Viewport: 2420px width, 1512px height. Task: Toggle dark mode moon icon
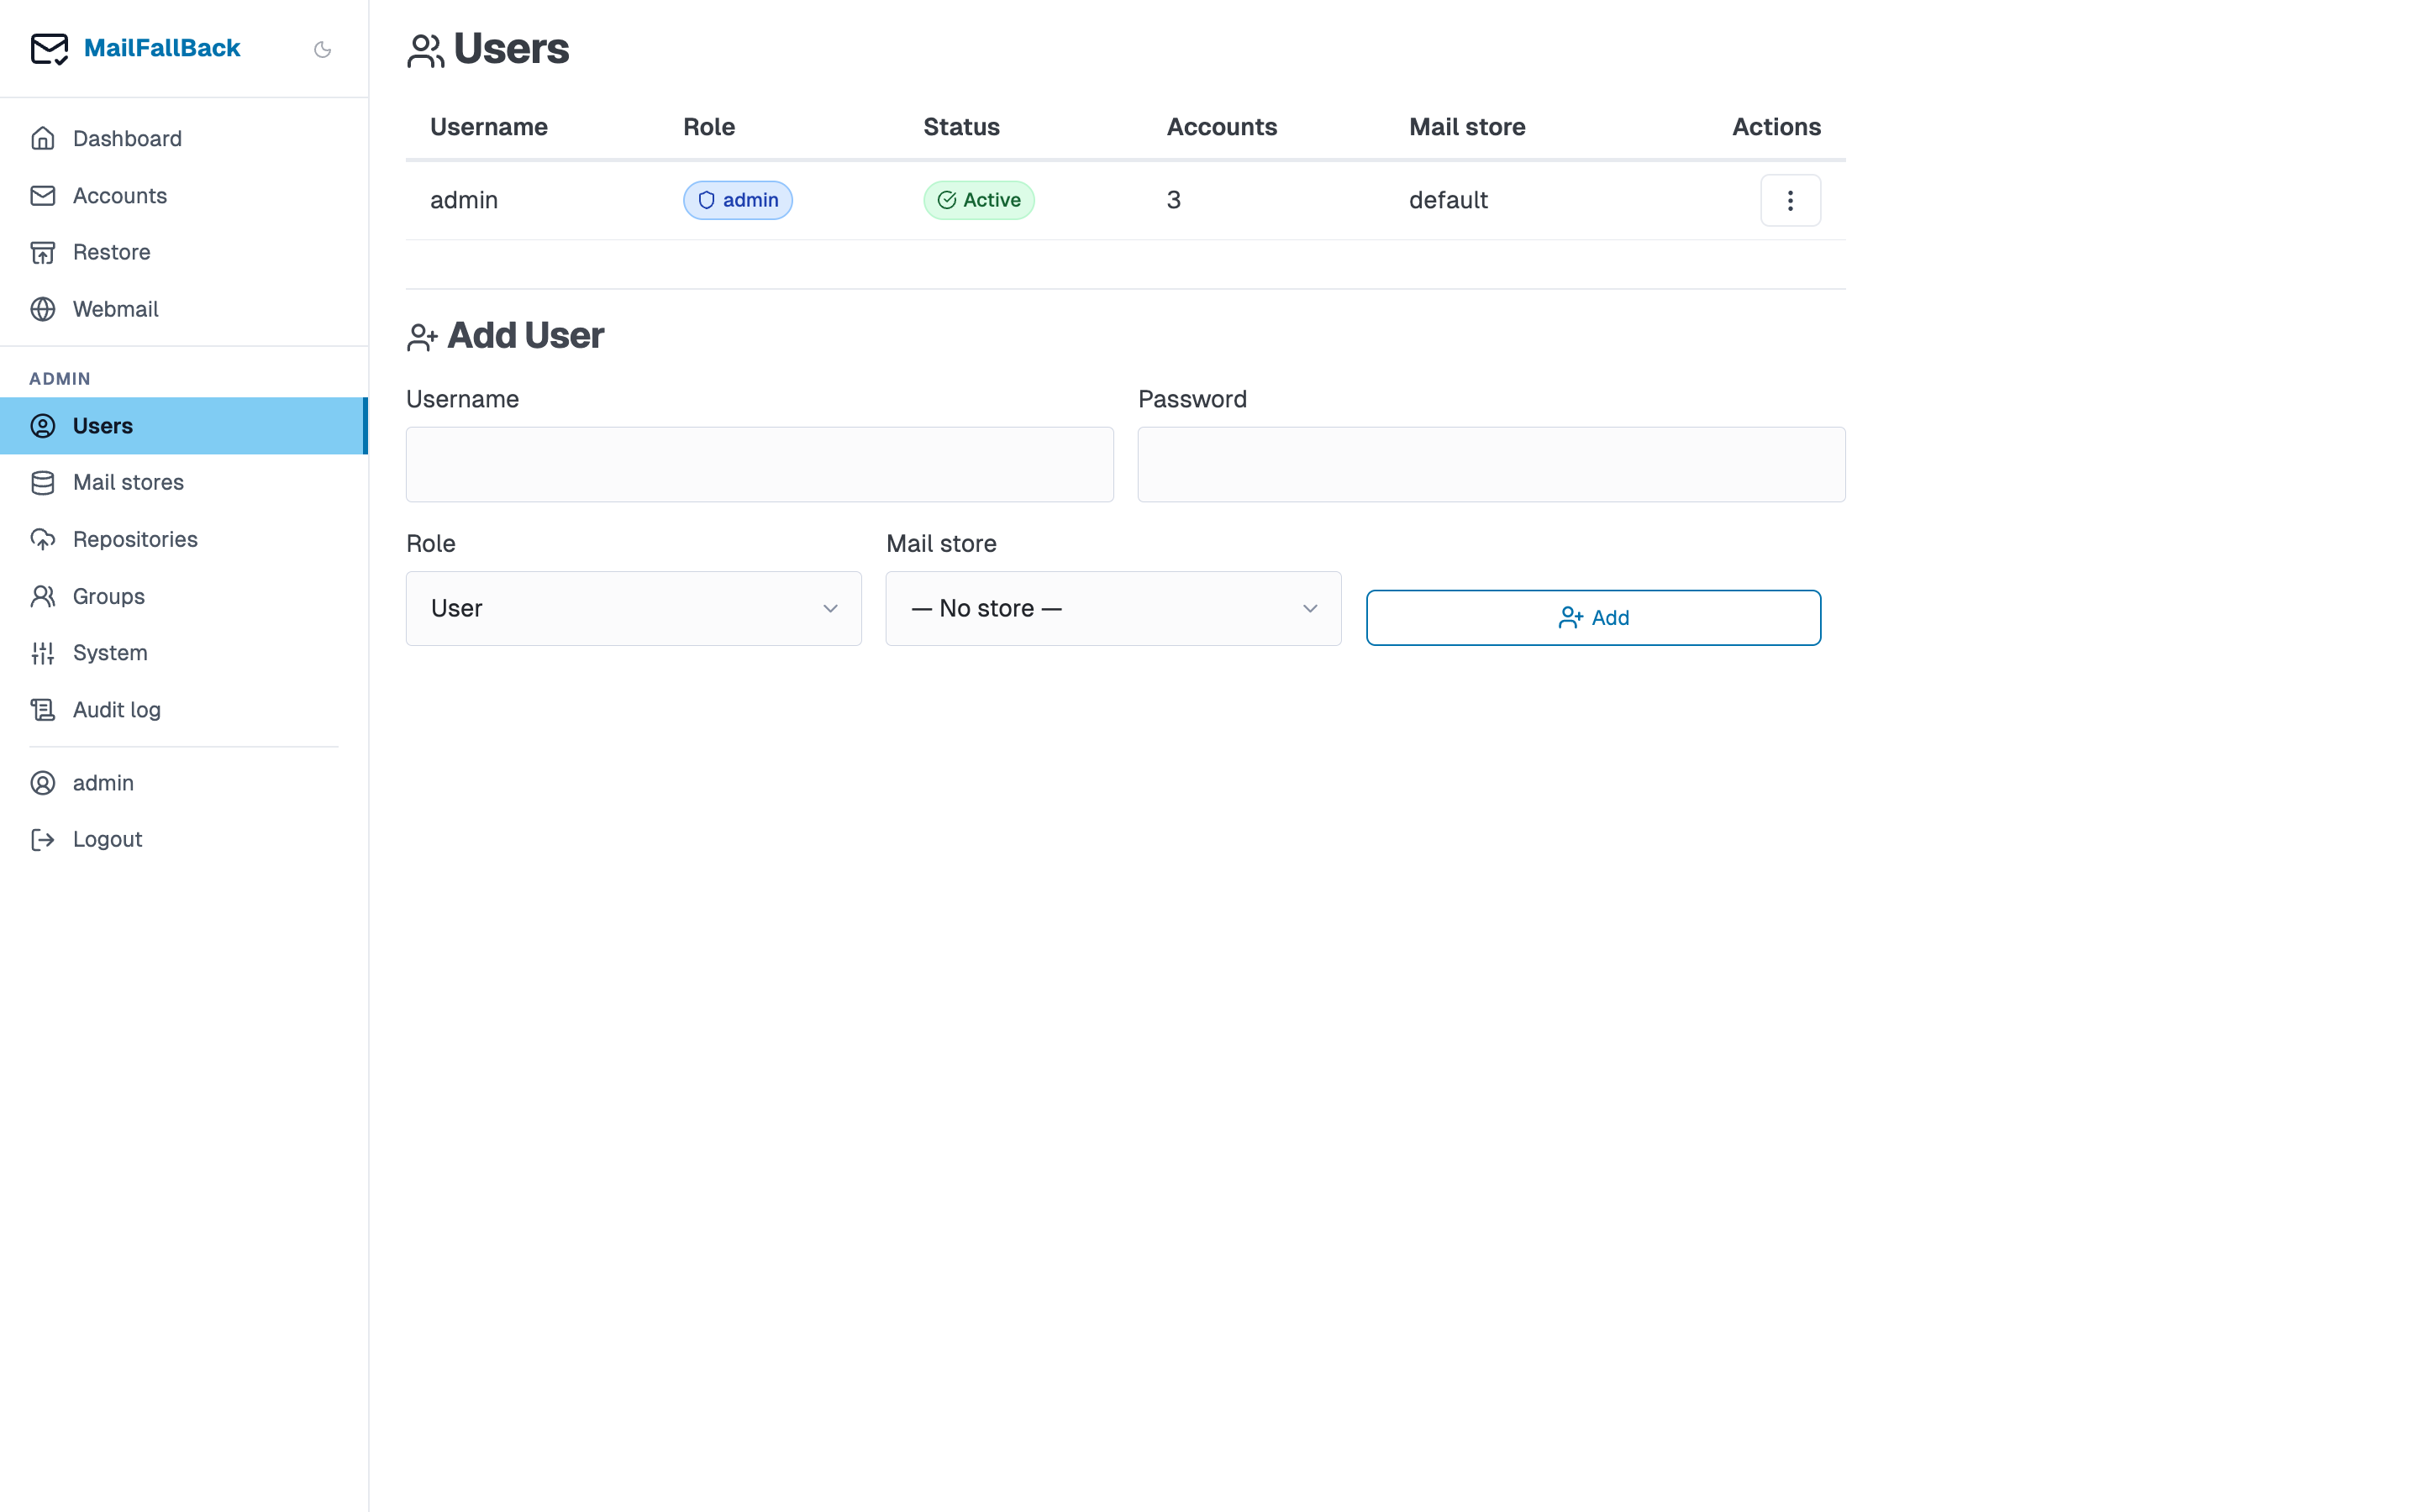point(322,49)
